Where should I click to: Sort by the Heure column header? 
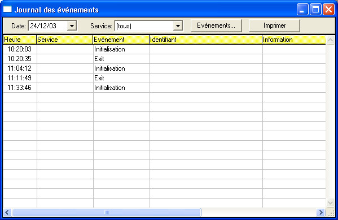pyautogui.click(x=20, y=40)
